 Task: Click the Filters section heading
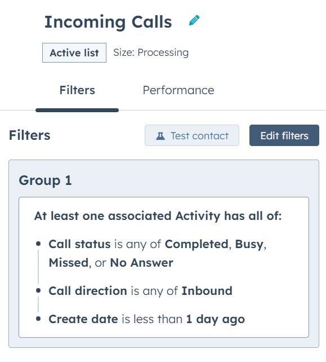pos(29,135)
